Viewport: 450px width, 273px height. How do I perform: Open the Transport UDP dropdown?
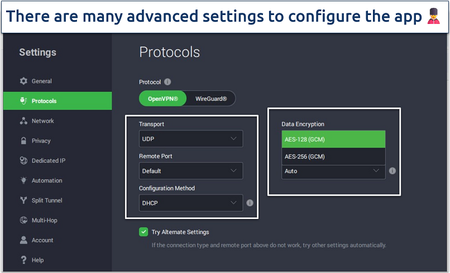[x=190, y=139]
